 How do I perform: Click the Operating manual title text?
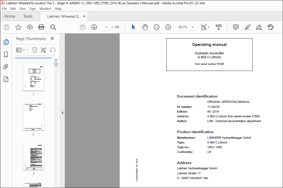209,45
